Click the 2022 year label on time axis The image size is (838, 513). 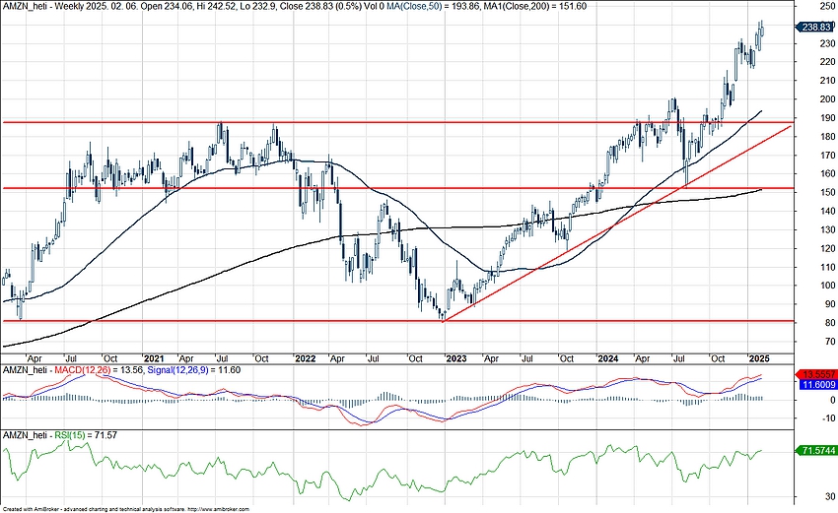[306, 358]
